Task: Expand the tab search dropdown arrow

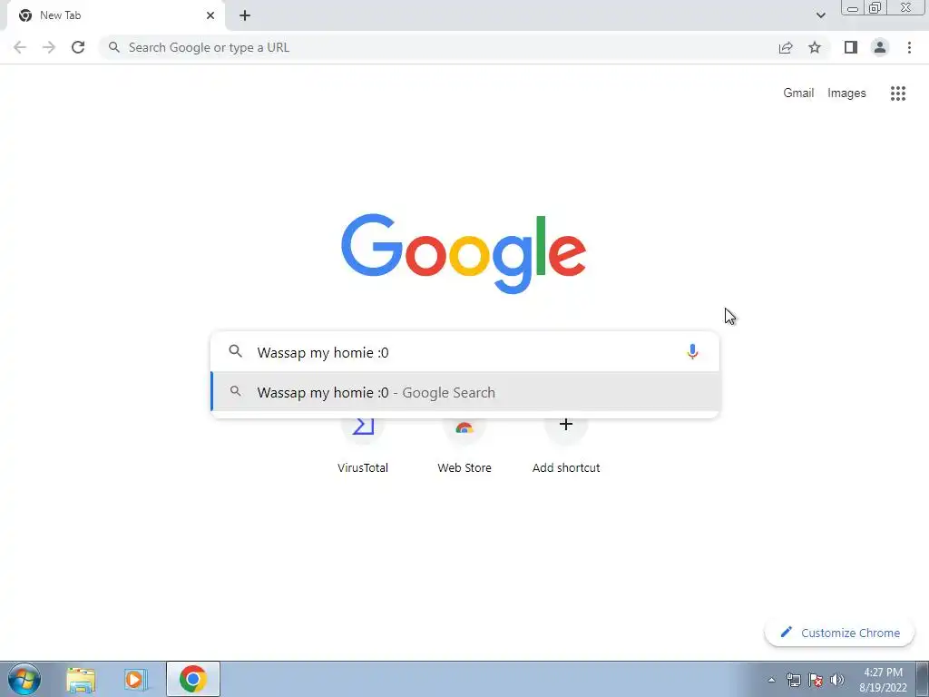Action: point(820,15)
